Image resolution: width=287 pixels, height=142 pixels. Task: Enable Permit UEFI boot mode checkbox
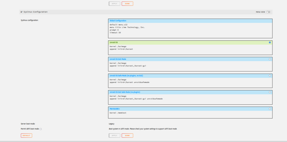pos(41,129)
